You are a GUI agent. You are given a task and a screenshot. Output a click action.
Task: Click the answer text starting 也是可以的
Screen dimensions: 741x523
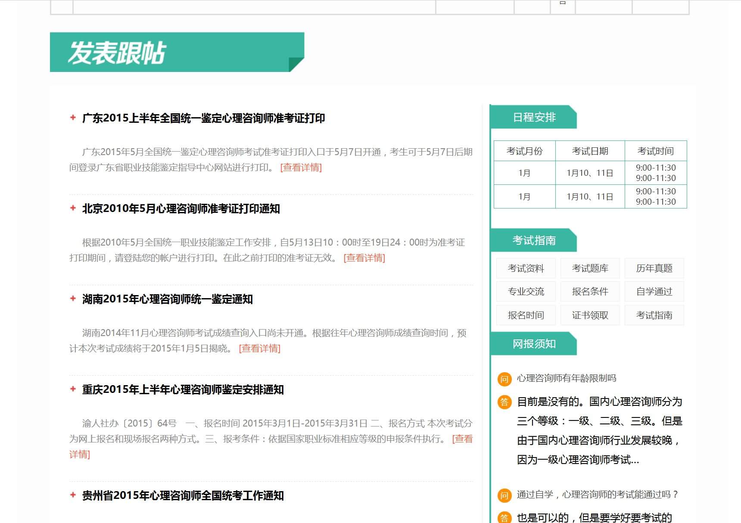click(595, 517)
